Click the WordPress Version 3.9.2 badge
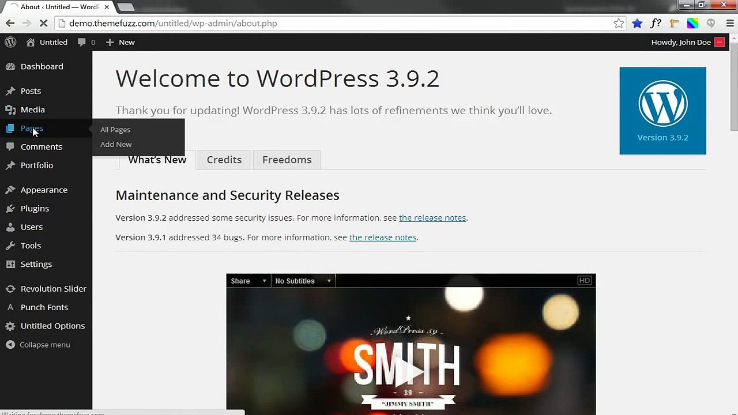 tap(662, 111)
